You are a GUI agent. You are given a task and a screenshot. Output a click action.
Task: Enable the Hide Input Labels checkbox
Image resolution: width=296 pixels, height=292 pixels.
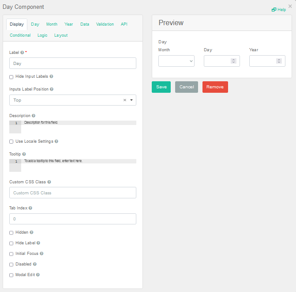tap(11, 77)
